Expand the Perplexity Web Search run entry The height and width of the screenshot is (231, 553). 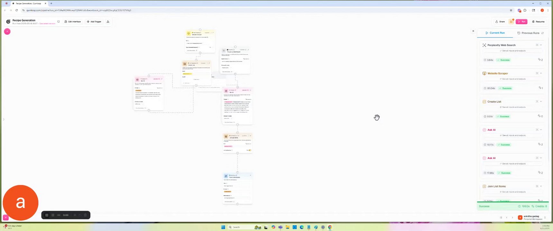[541, 45]
